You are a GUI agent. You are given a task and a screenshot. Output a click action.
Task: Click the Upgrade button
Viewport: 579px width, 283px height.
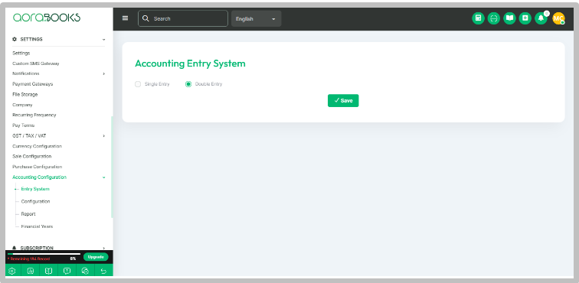tap(96, 257)
